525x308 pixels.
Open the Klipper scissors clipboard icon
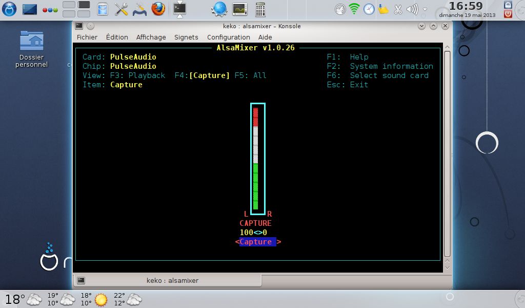tap(398, 9)
